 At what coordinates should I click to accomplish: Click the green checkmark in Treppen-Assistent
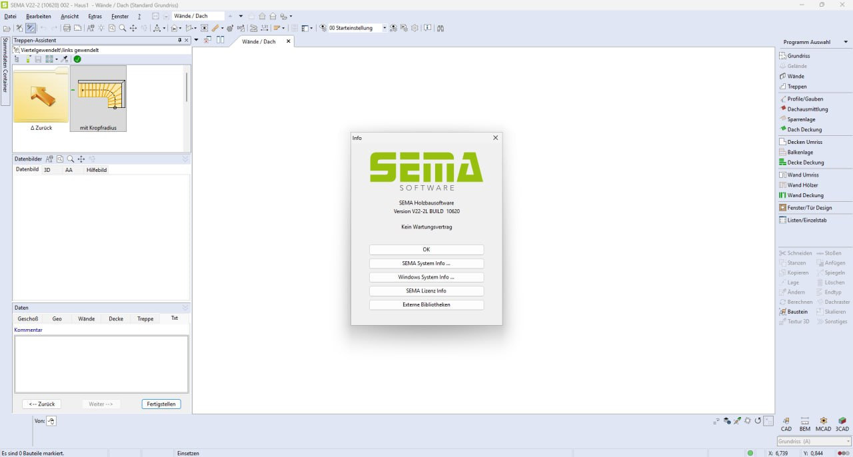(x=77, y=59)
